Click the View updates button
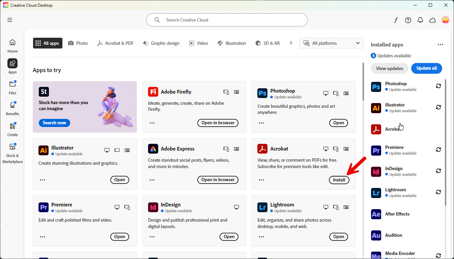Screen dimensions: 454x259 tap(390, 68)
